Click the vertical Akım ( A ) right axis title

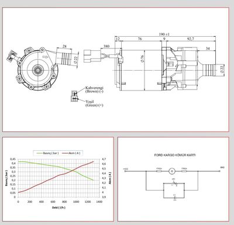pos(110,178)
